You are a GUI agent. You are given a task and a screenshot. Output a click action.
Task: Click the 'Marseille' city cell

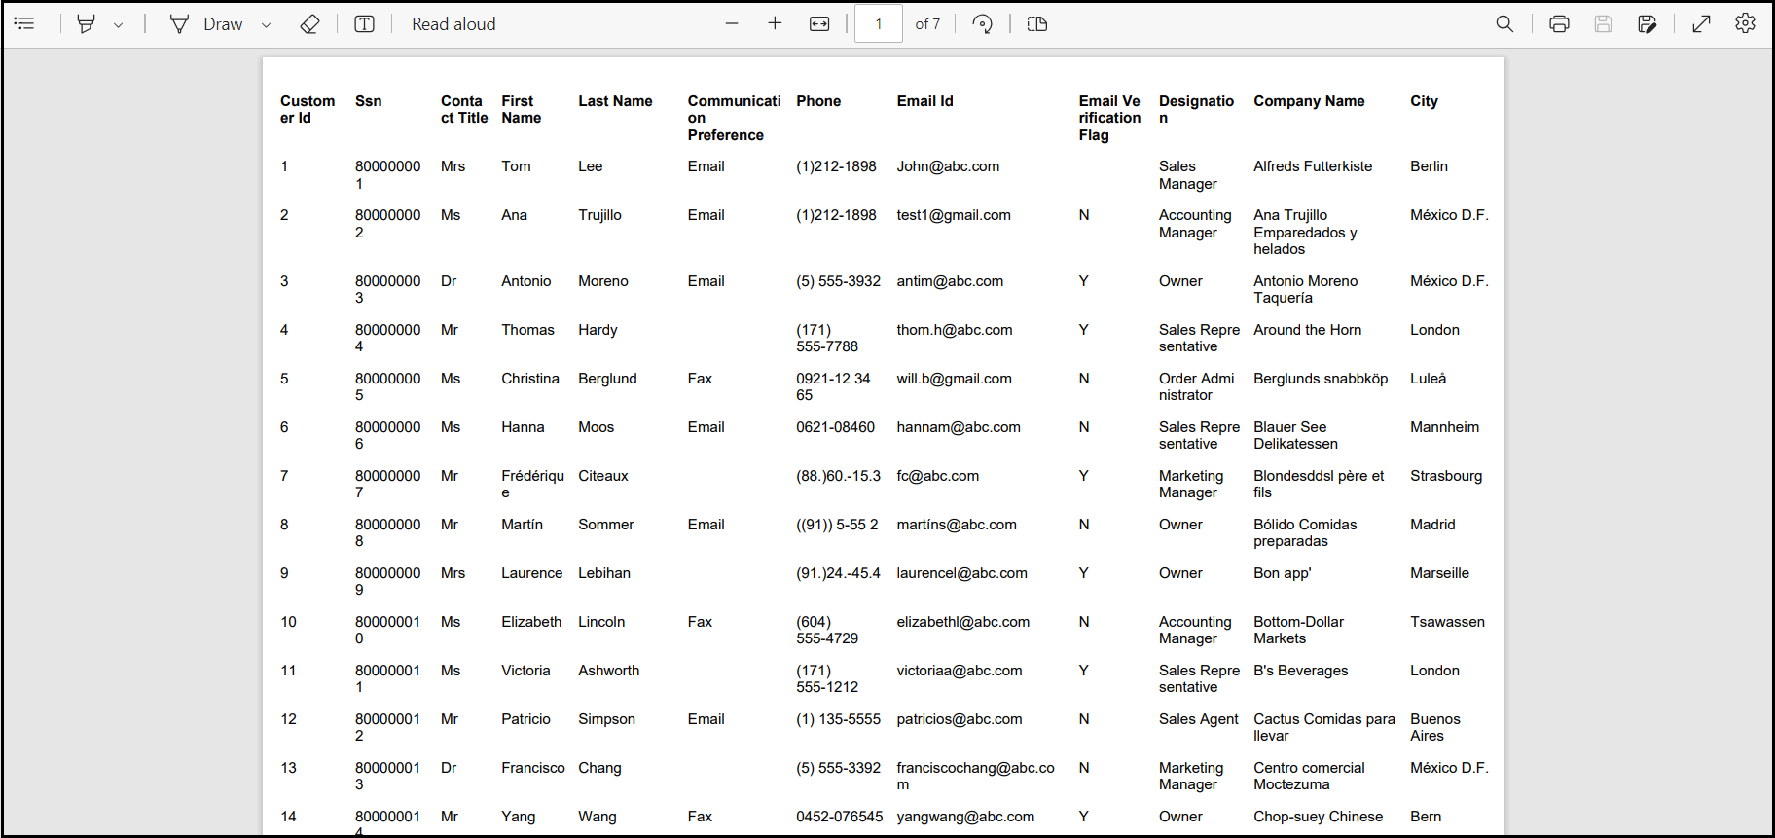tap(1439, 573)
